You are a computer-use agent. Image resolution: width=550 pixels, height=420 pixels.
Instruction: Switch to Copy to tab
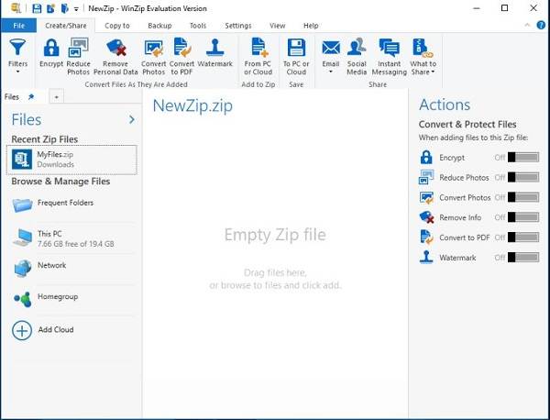117,26
